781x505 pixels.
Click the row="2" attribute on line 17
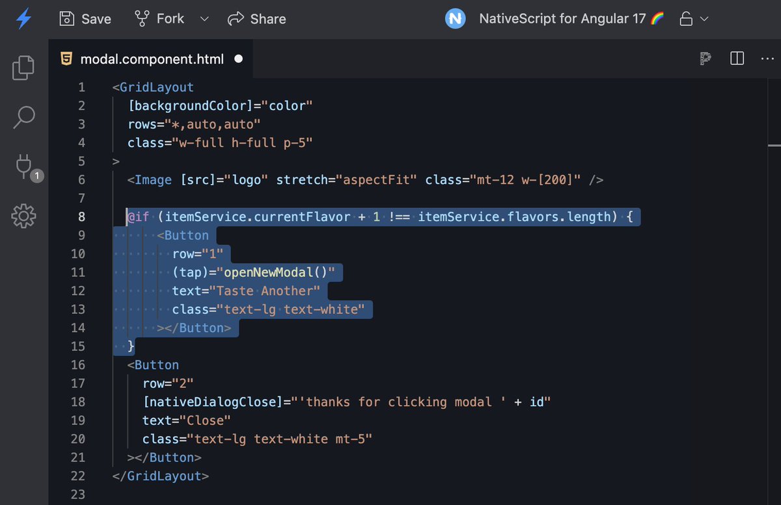click(168, 383)
